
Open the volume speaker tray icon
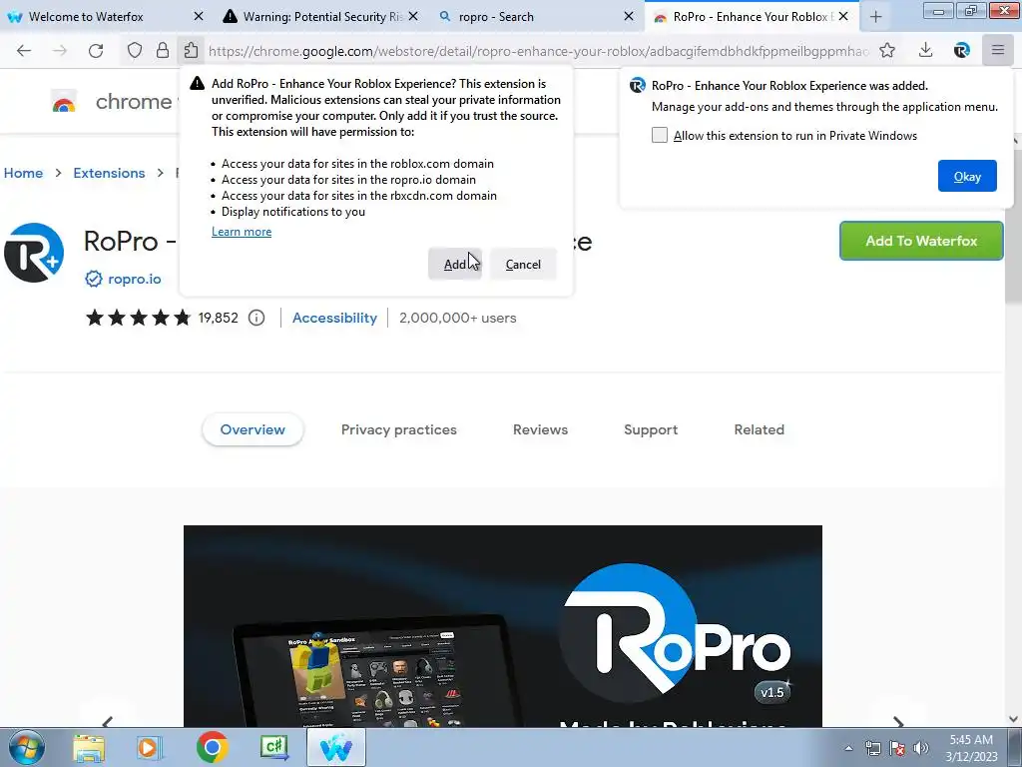(x=921, y=748)
